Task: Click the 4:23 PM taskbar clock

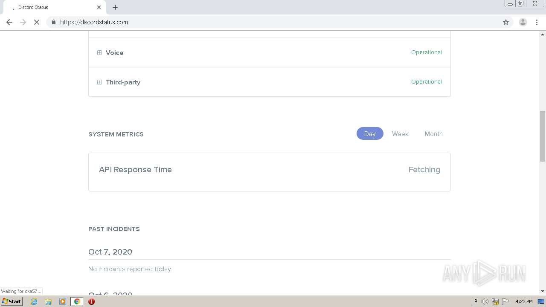Action: tap(524, 301)
